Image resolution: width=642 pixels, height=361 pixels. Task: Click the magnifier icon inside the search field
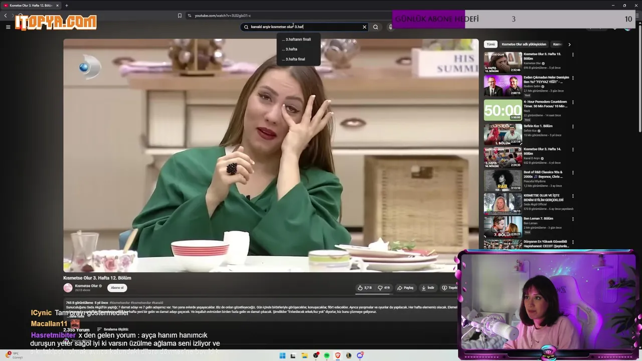pos(246,27)
